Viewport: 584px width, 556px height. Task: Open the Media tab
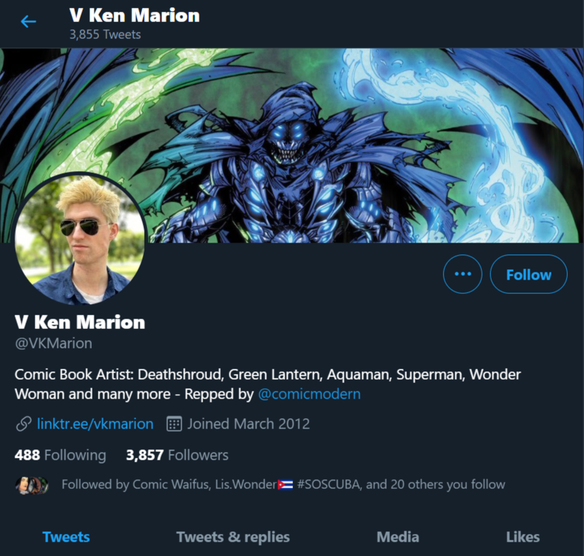coord(398,536)
